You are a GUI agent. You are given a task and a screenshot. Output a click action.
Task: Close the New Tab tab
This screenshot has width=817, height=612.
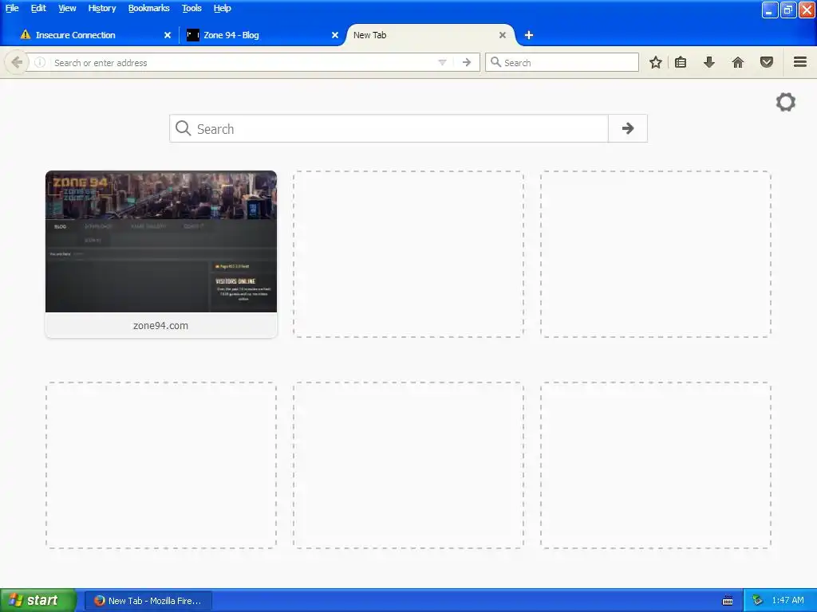click(x=503, y=35)
